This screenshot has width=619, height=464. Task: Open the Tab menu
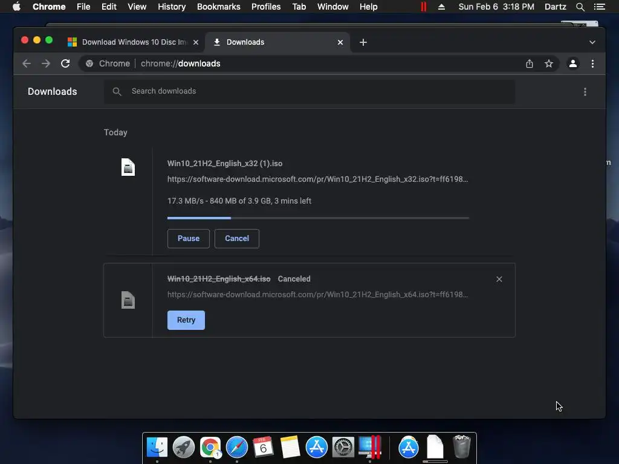click(x=299, y=7)
